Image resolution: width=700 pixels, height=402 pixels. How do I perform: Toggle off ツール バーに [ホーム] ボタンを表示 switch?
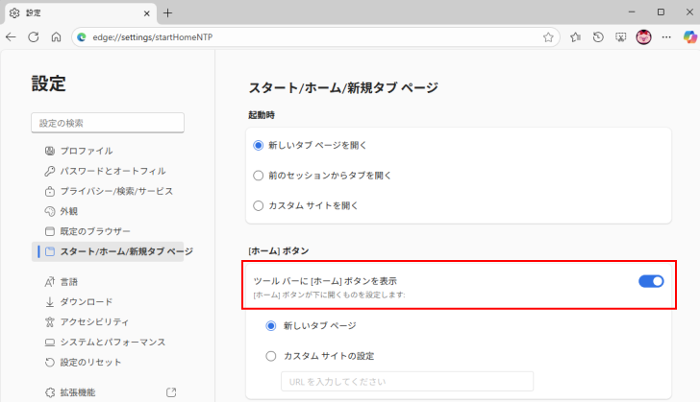(651, 281)
